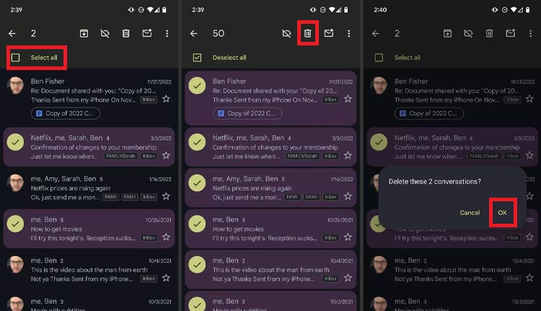Star 'Netflix prices are rising again' in middle screenshot
This screenshot has height=311, width=541.
(348, 196)
